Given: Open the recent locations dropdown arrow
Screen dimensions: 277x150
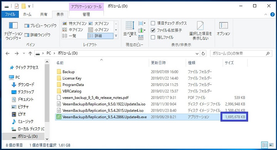Looking at the screenshot, I should point(24,53).
